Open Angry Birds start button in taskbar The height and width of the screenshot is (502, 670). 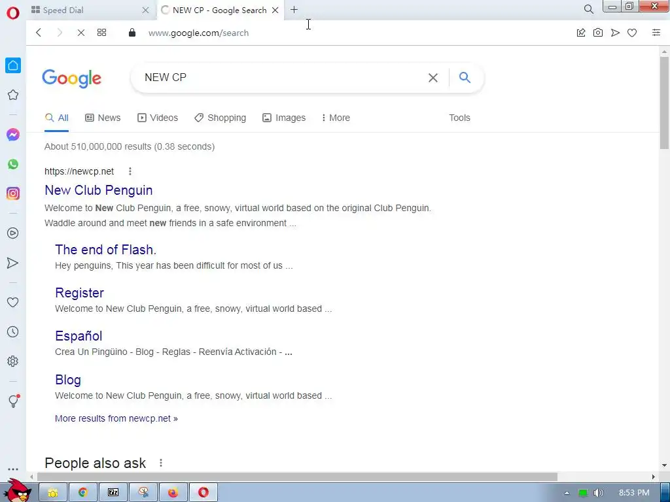point(17,490)
